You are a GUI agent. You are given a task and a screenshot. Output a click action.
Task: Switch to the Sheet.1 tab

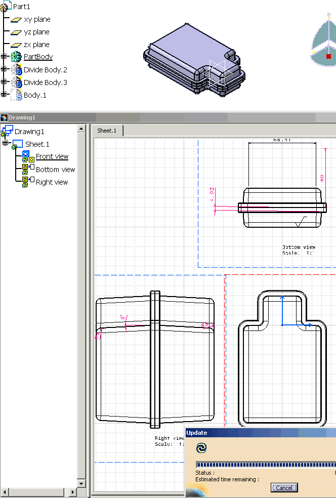pos(107,131)
